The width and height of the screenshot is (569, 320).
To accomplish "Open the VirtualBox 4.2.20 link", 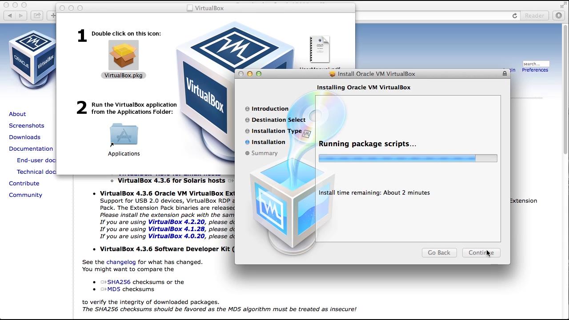I will 176,222.
